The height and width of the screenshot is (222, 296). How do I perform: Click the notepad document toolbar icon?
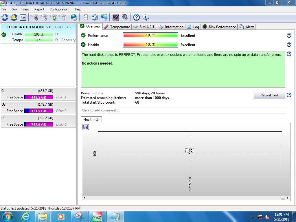[x=86, y=17]
